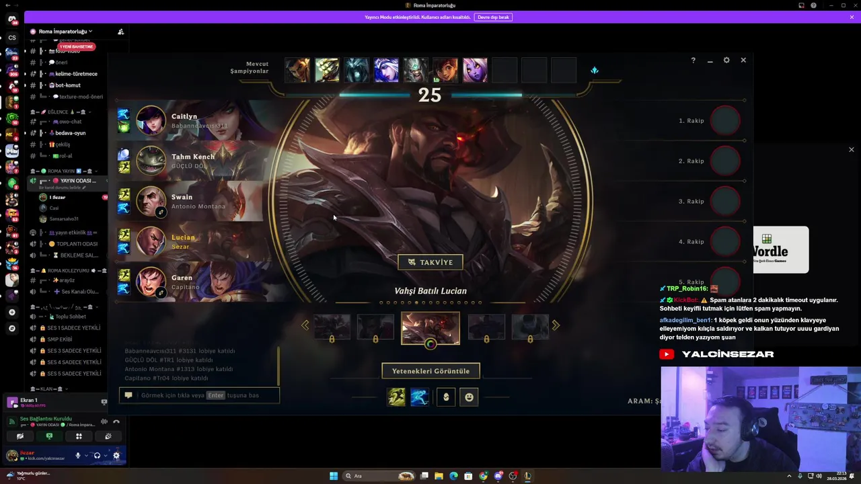
Task: Select Lucian player row
Action: 192,241
